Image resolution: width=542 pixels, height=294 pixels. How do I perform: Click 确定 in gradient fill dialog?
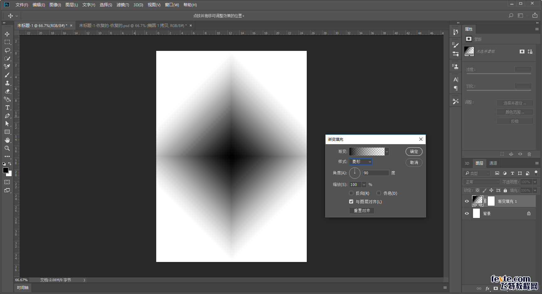[414, 151]
